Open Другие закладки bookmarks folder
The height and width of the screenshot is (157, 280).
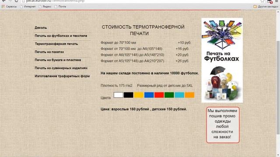pyautogui.click(x=266, y=7)
